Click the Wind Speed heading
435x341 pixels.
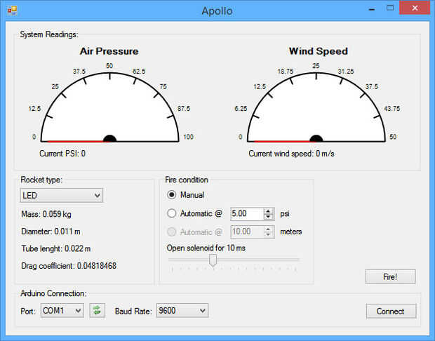point(319,51)
